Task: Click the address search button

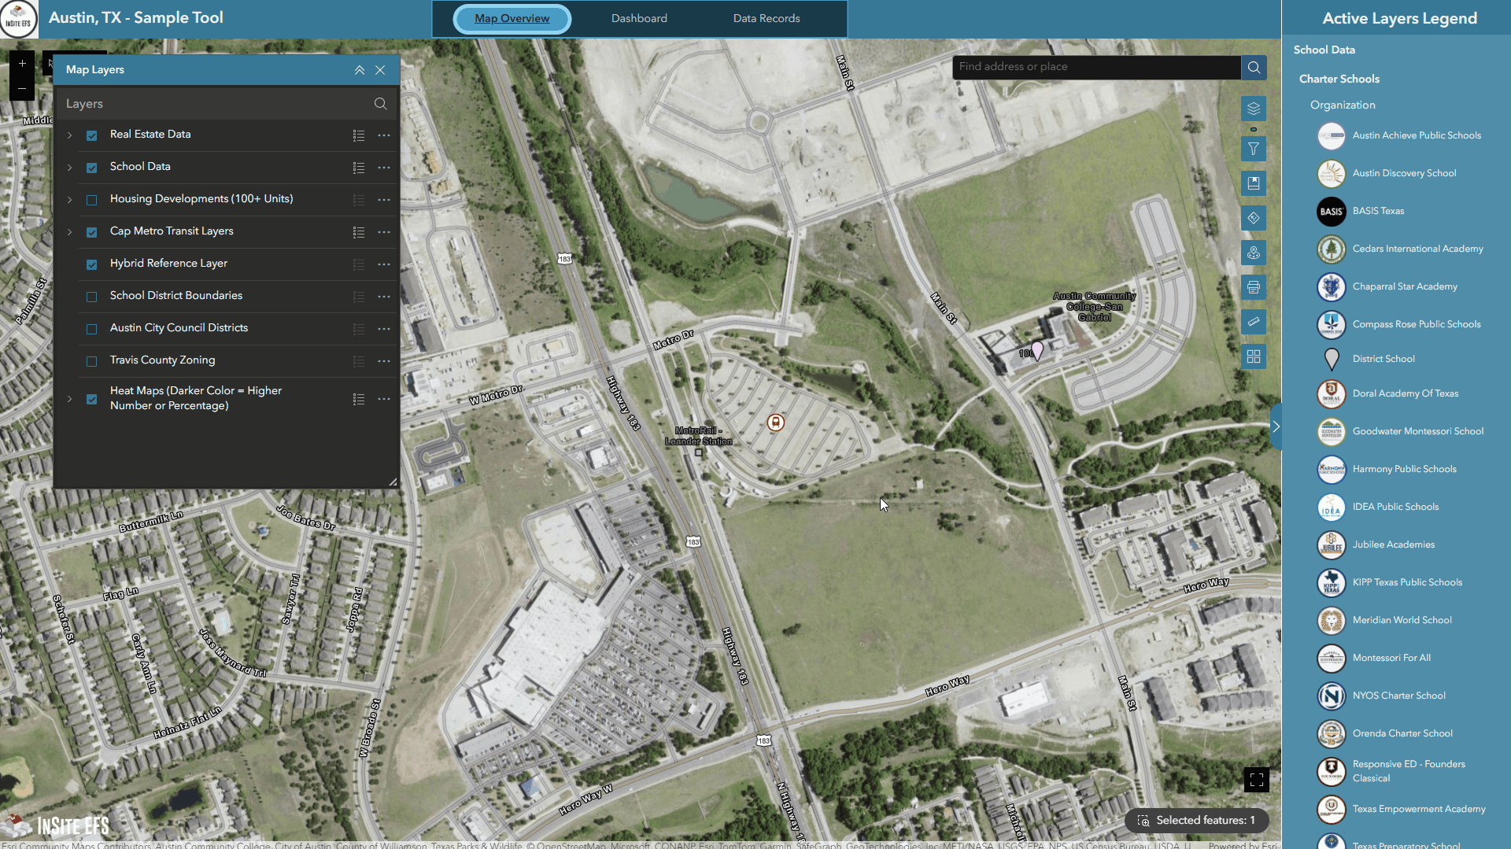Action: pos(1254,67)
